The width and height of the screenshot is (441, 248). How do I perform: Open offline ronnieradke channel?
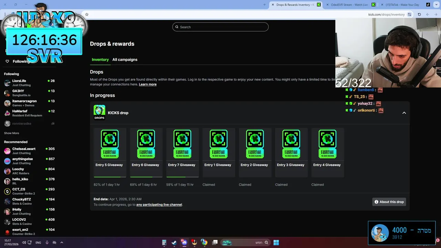[29, 123]
